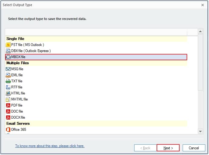The width and height of the screenshot is (209, 155).
Task: Choose "MSG file" from the list
Action: (96, 69)
